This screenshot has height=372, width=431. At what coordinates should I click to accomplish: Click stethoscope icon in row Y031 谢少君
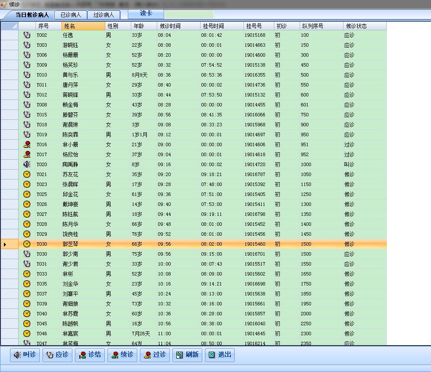pyautogui.click(x=27, y=264)
